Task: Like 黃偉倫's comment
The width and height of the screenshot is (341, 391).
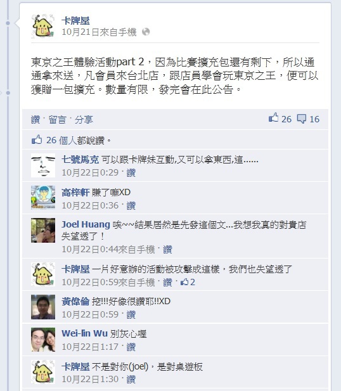Action: tap(131, 314)
